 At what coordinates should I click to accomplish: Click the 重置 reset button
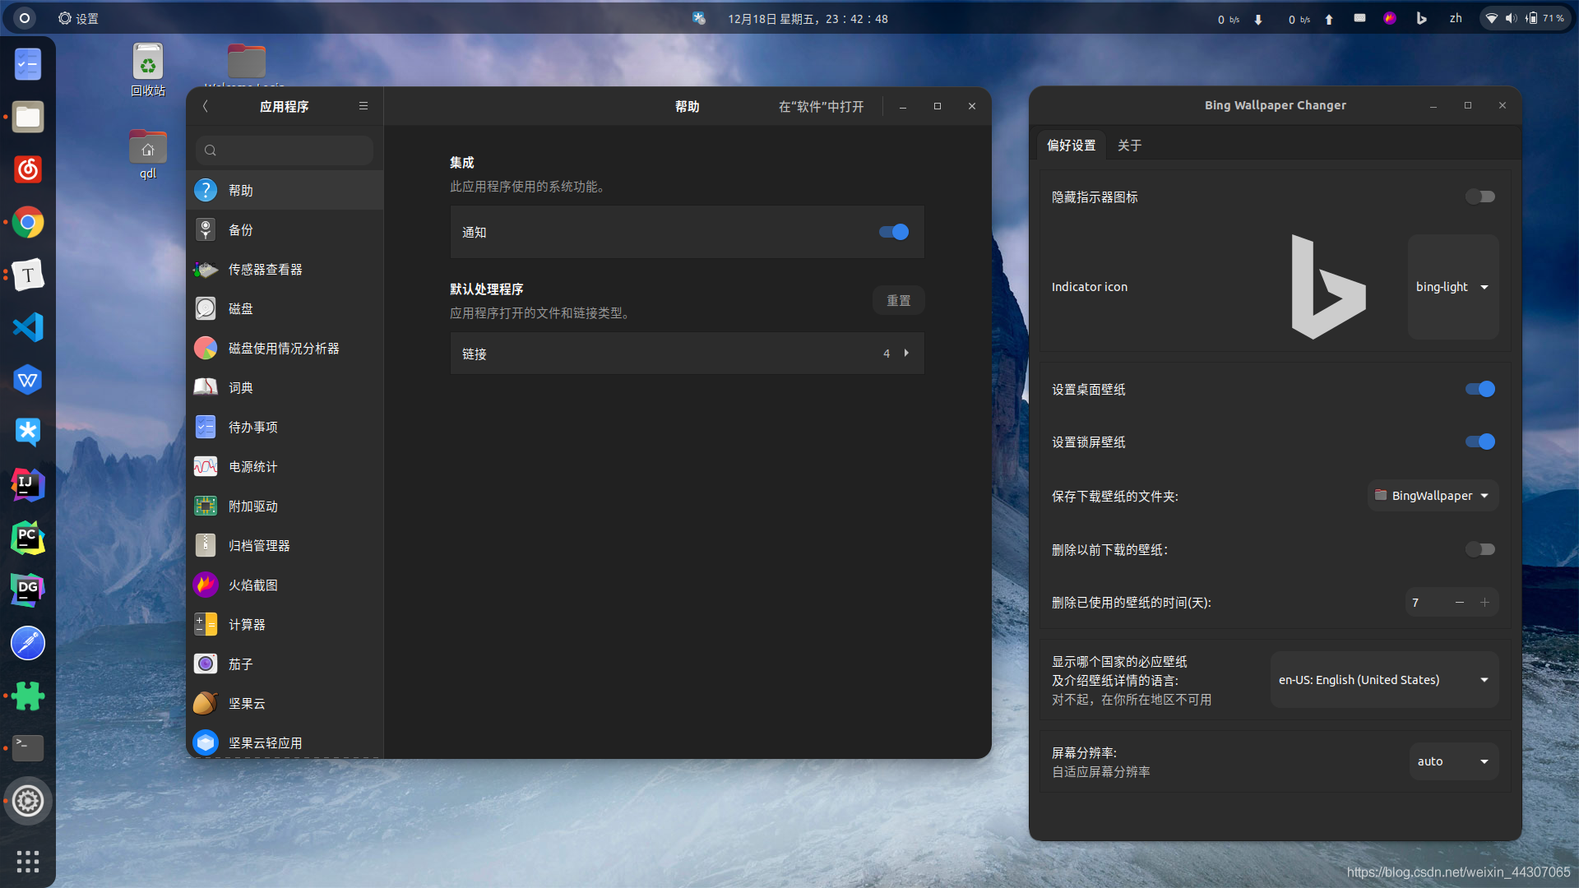(898, 301)
